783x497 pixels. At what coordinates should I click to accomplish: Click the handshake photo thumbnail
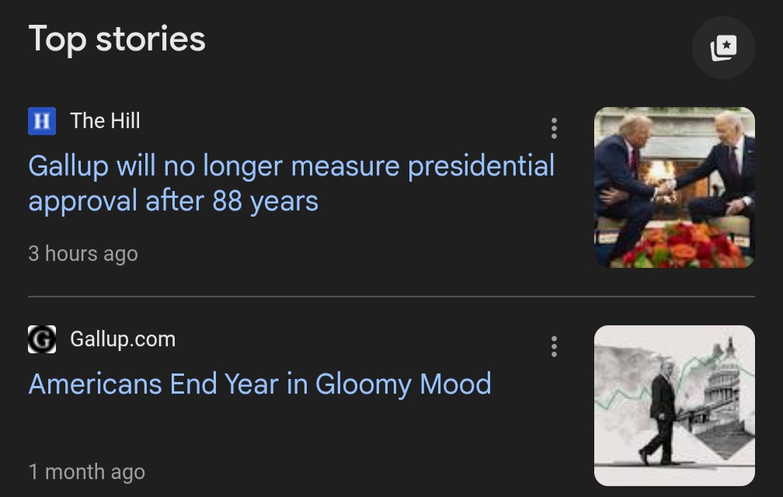click(674, 187)
